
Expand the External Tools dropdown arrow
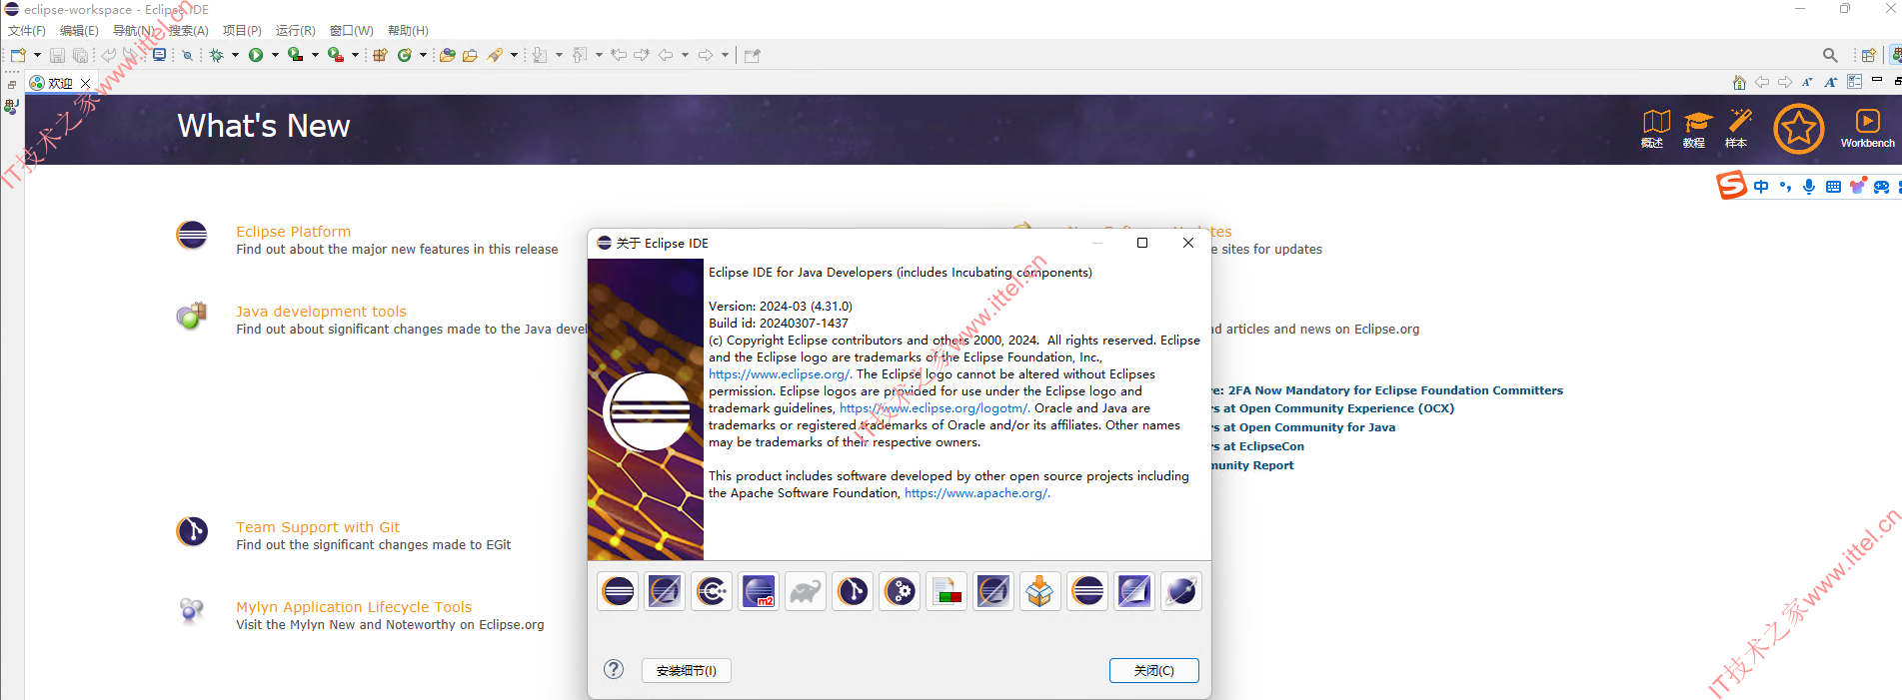pyautogui.click(x=355, y=55)
